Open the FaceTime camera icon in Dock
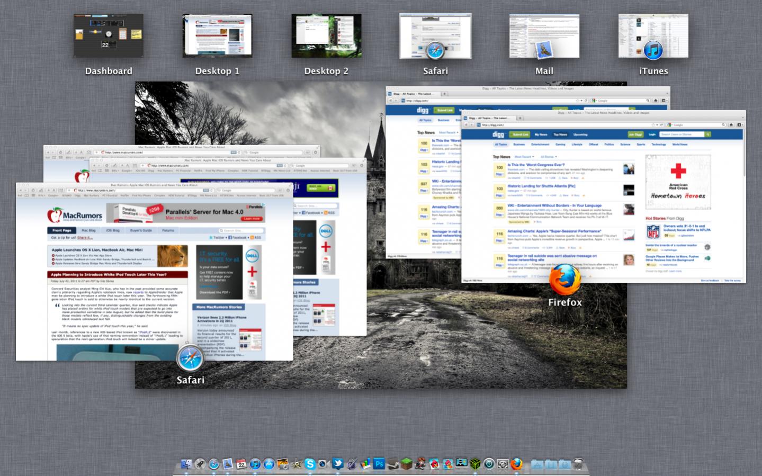This screenshot has height=476, width=762. pos(324,464)
